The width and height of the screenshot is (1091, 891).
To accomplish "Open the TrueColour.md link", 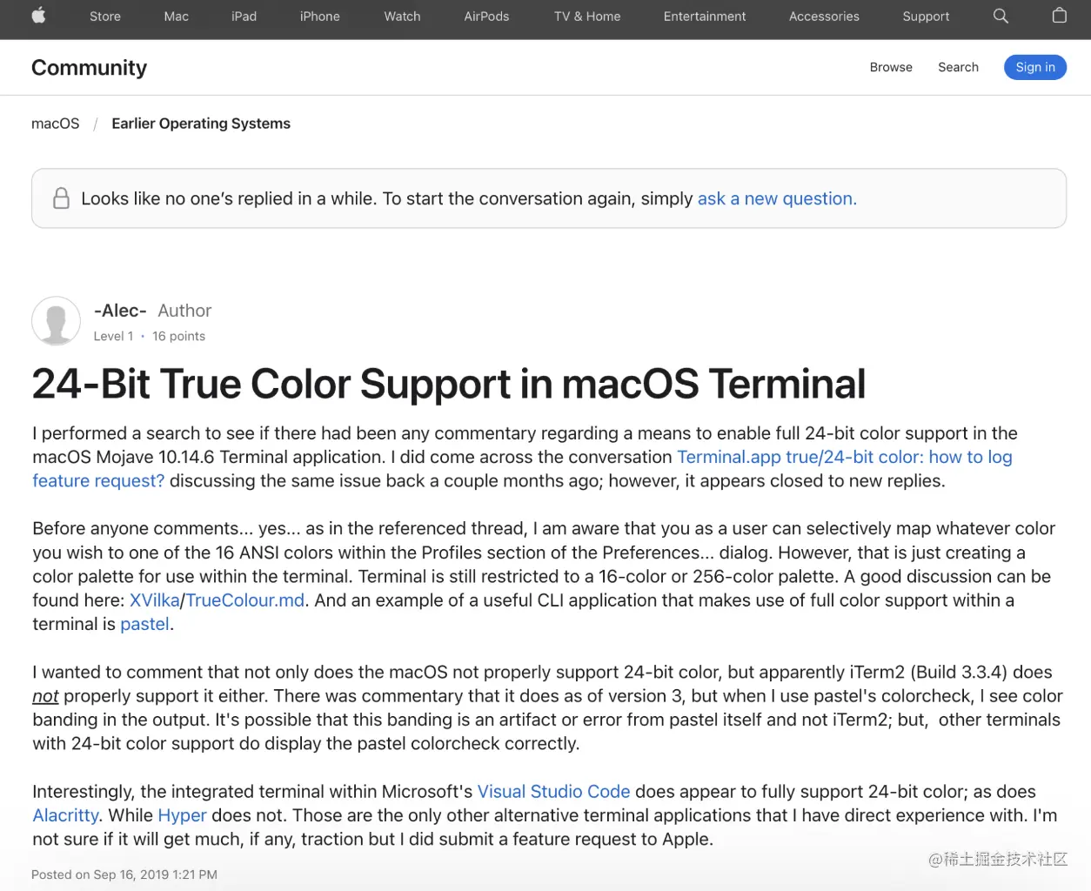I will 245,600.
